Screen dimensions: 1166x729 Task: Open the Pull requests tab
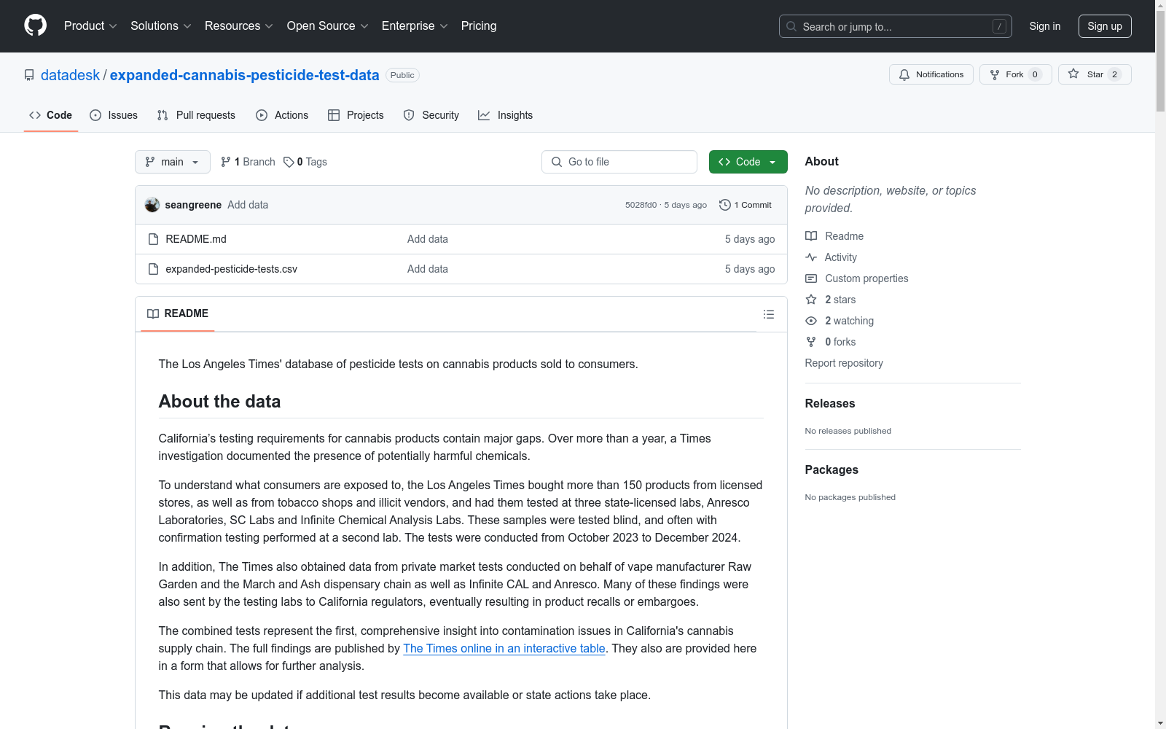coord(196,115)
